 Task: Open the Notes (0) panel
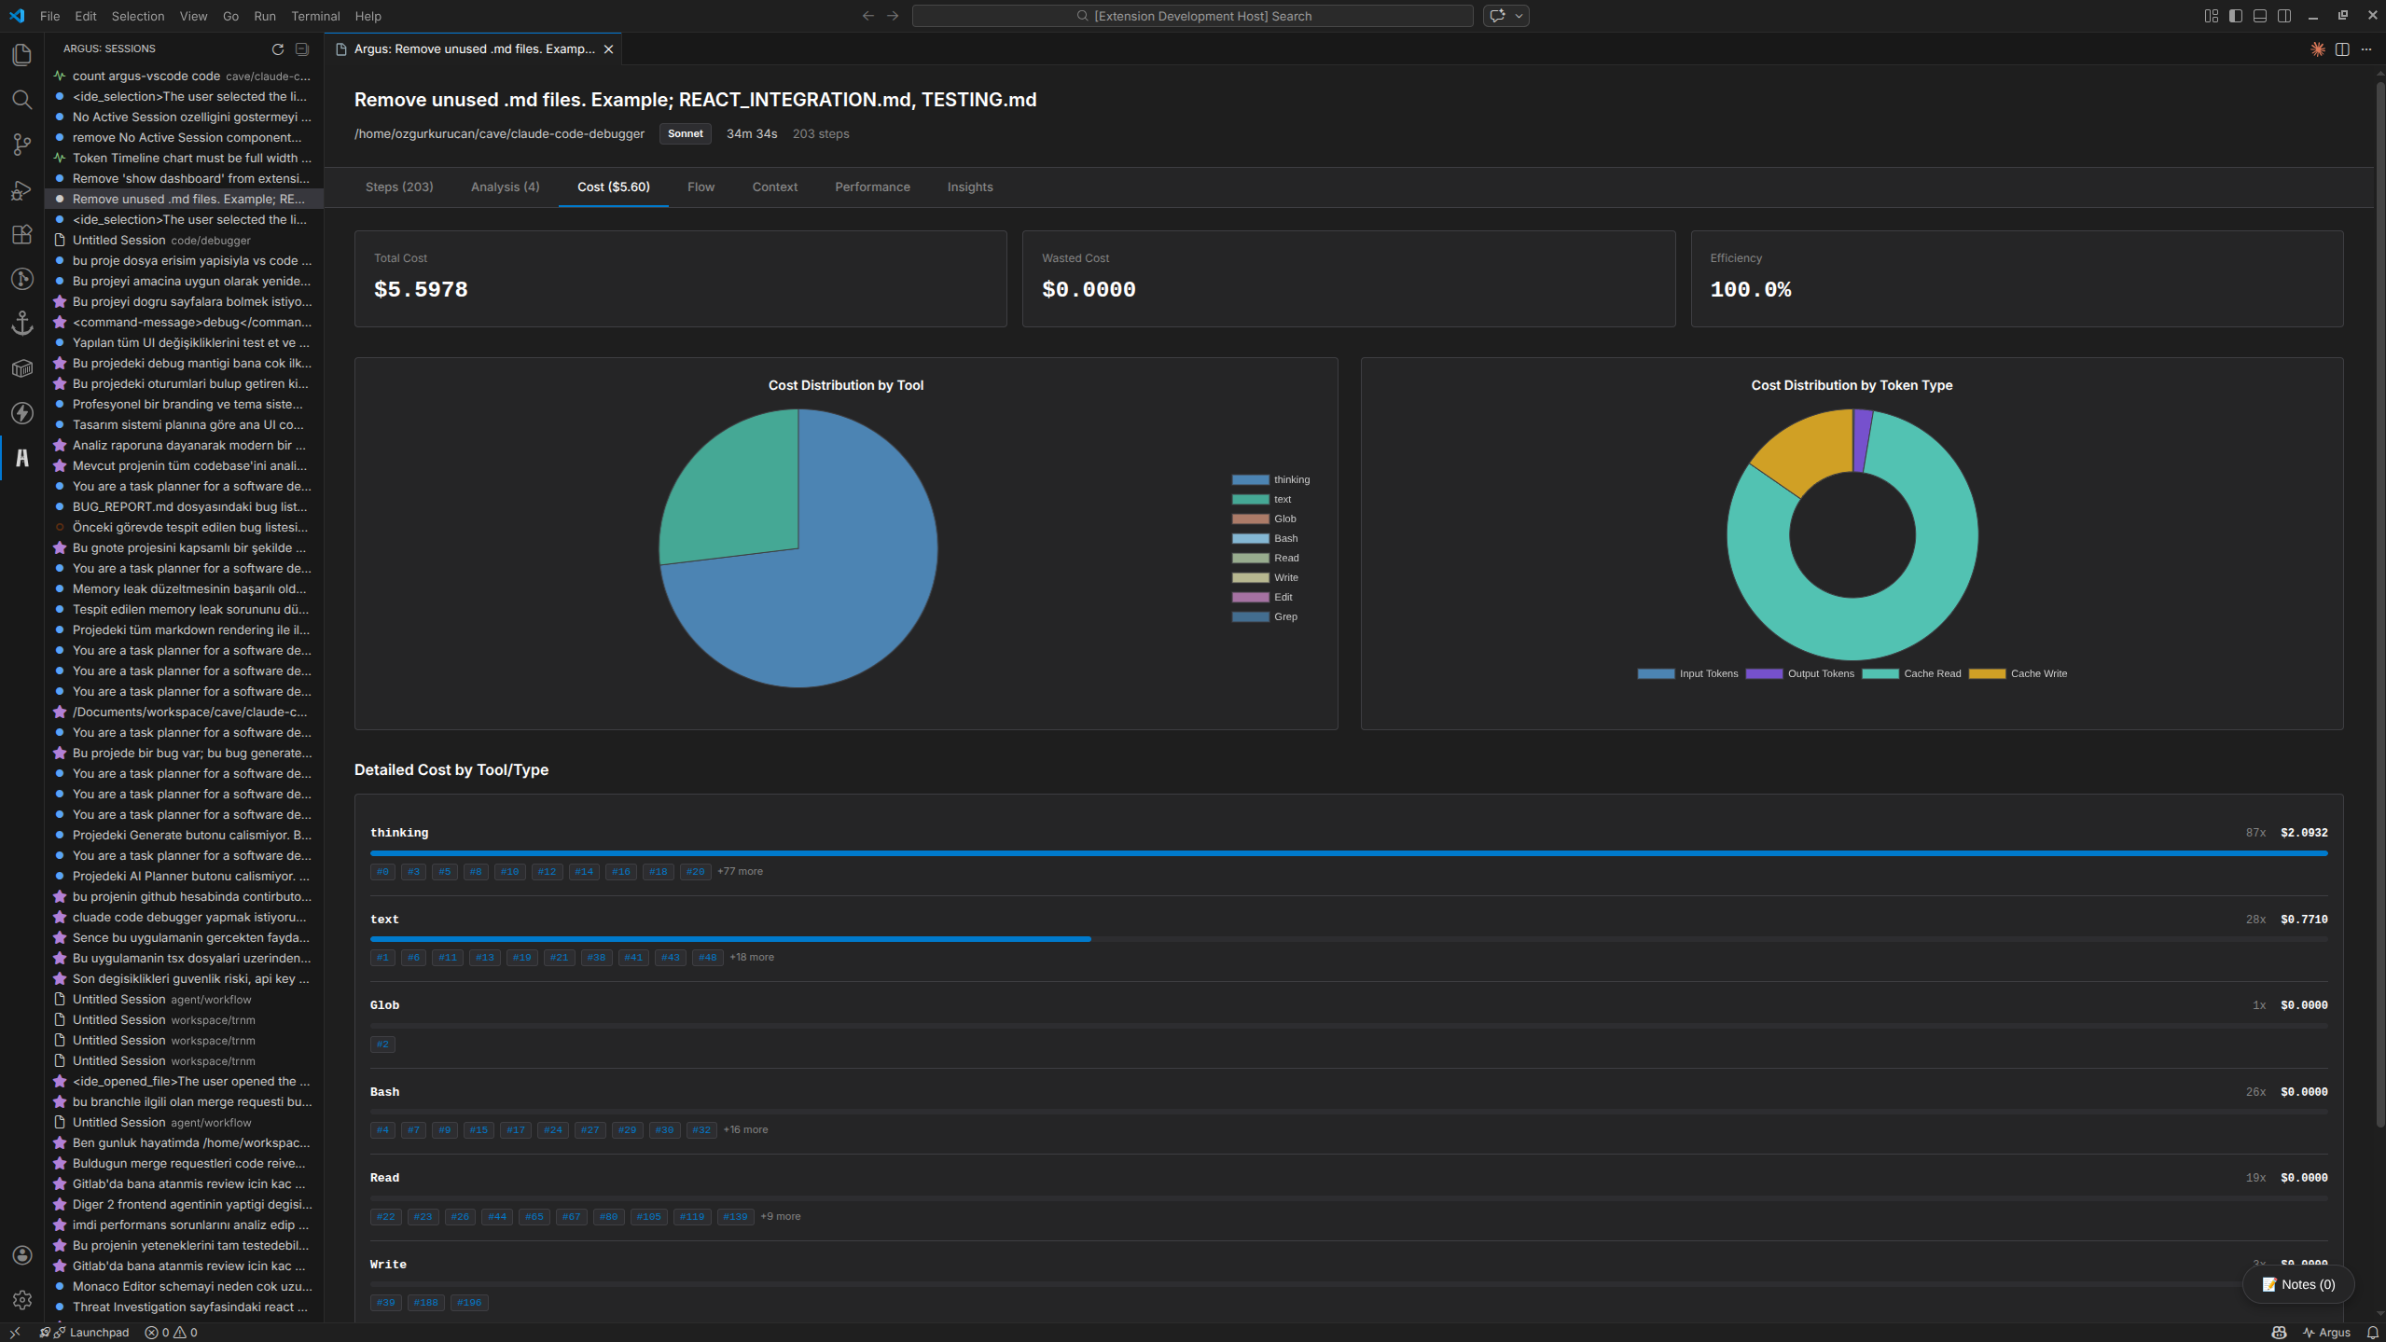(2297, 1283)
